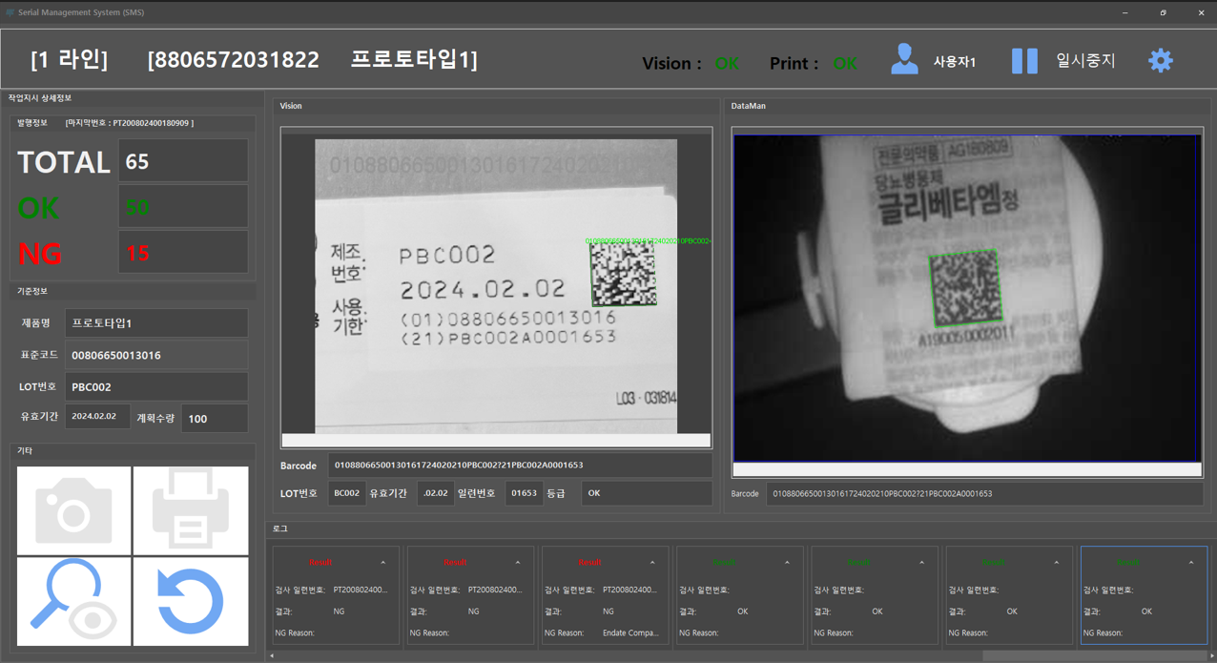Screen dimensions: 1217x663
Task: Click the Vision LOT번호 field BC002
Action: click(346, 493)
